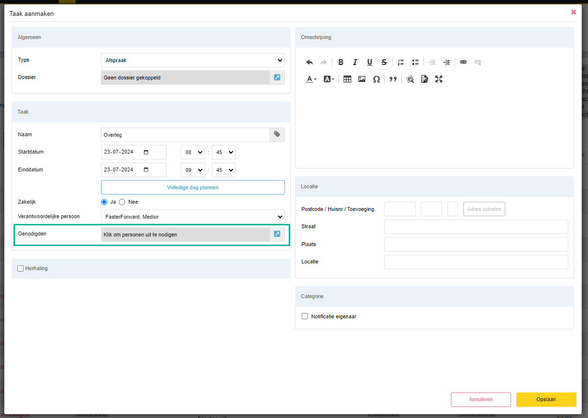
Task: Click Annuleren
Action: pyautogui.click(x=481, y=400)
